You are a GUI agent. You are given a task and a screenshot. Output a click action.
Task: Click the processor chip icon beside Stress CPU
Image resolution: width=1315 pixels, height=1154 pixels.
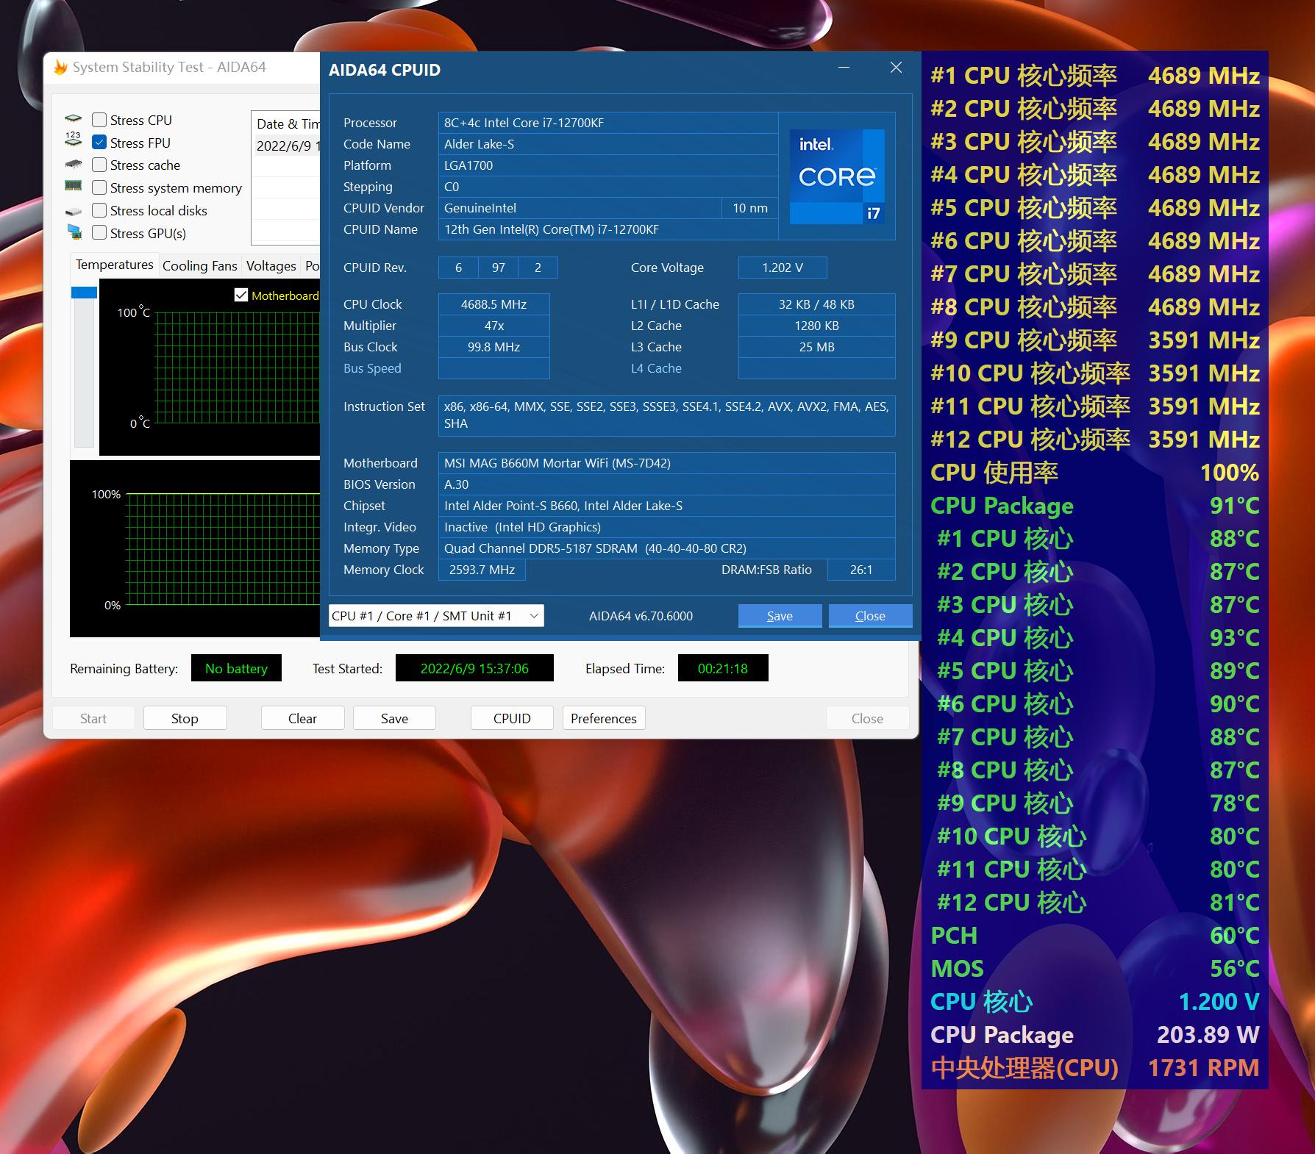[x=74, y=119]
